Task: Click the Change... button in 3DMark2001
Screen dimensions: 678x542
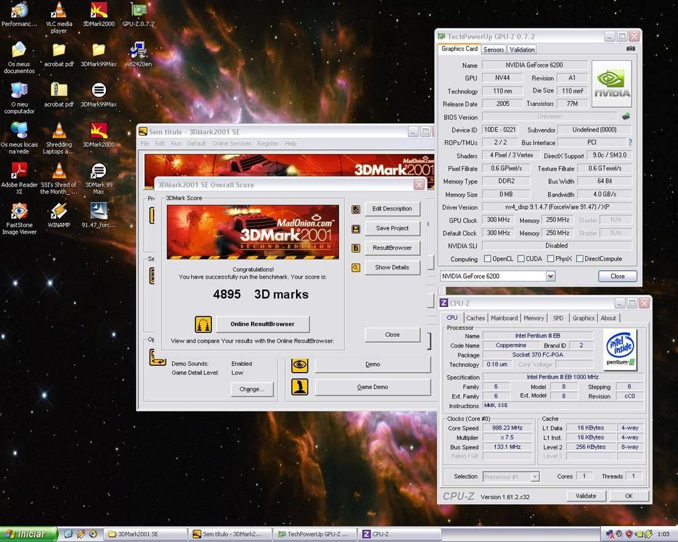Action: (252, 389)
